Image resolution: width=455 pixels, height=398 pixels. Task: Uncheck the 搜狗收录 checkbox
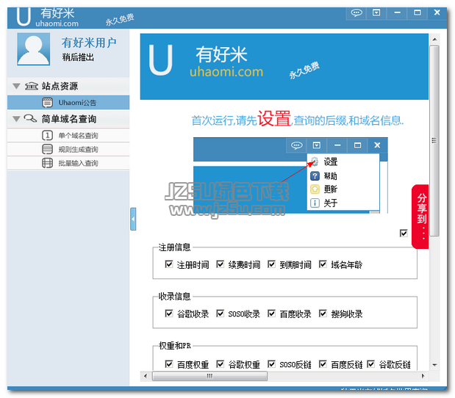pos(323,314)
